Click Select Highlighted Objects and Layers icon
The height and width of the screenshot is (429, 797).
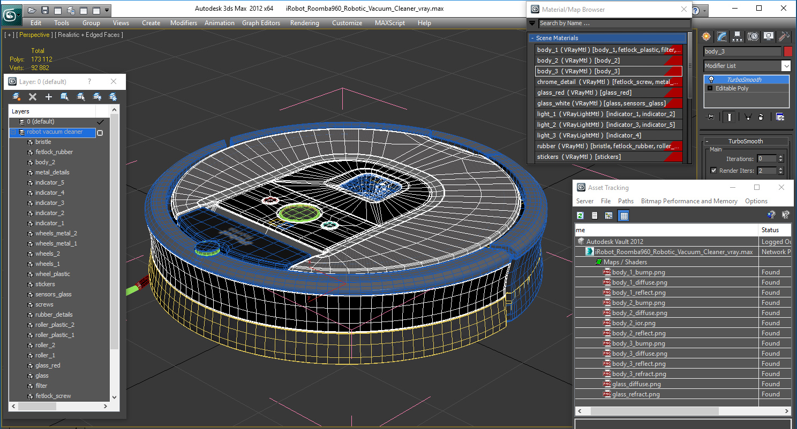65,97
